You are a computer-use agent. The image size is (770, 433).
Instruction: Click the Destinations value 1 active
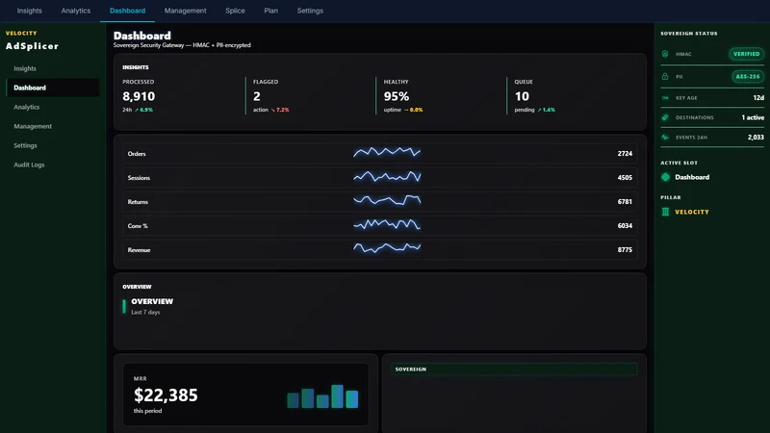[x=753, y=117]
